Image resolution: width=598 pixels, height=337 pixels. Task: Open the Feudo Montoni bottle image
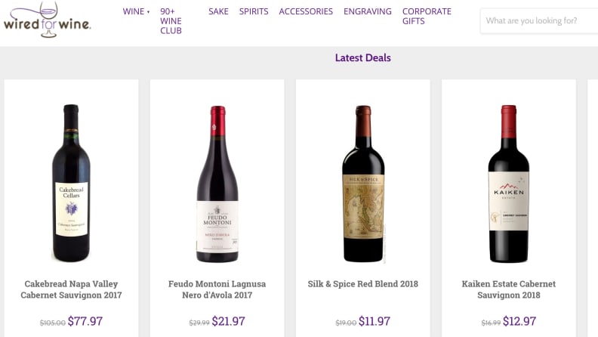click(217, 184)
